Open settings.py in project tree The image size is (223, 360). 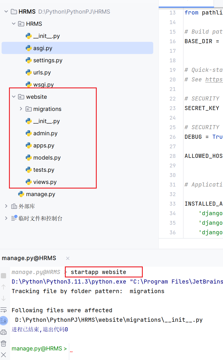[x=47, y=60]
